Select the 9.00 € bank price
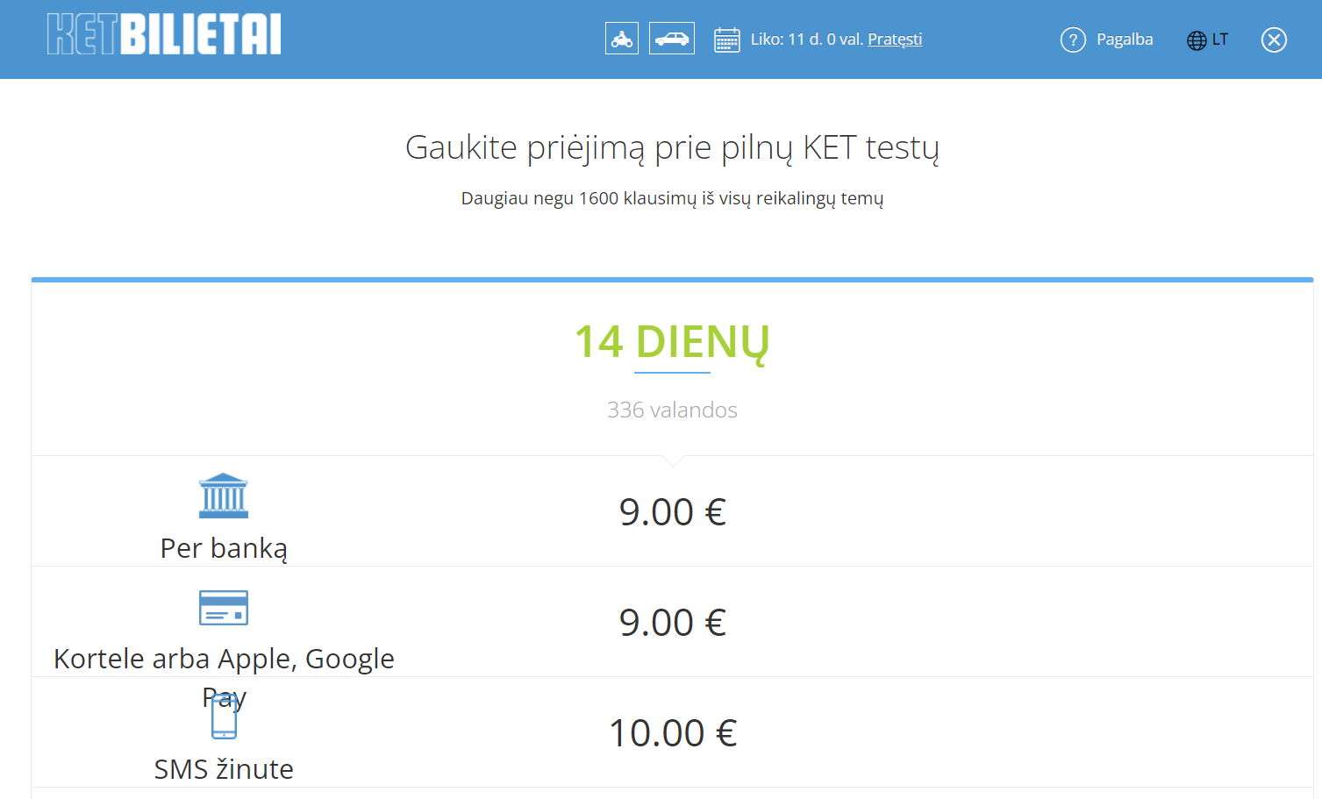 [x=672, y=512]
